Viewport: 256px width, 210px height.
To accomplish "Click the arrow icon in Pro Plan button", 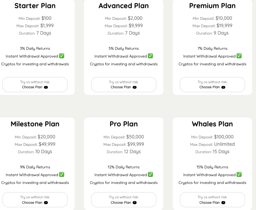I will tap(135, 203).
